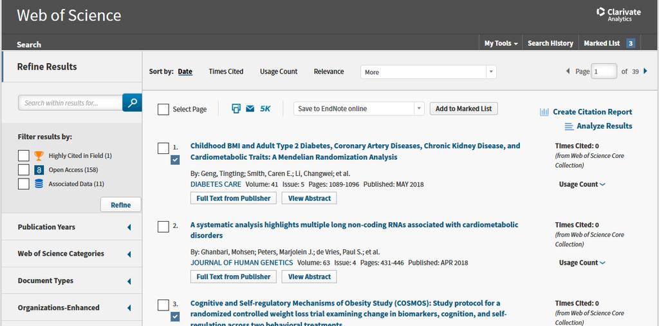659x326 pixels.
Task: Open Create Citation Report link
Action: 592,112
